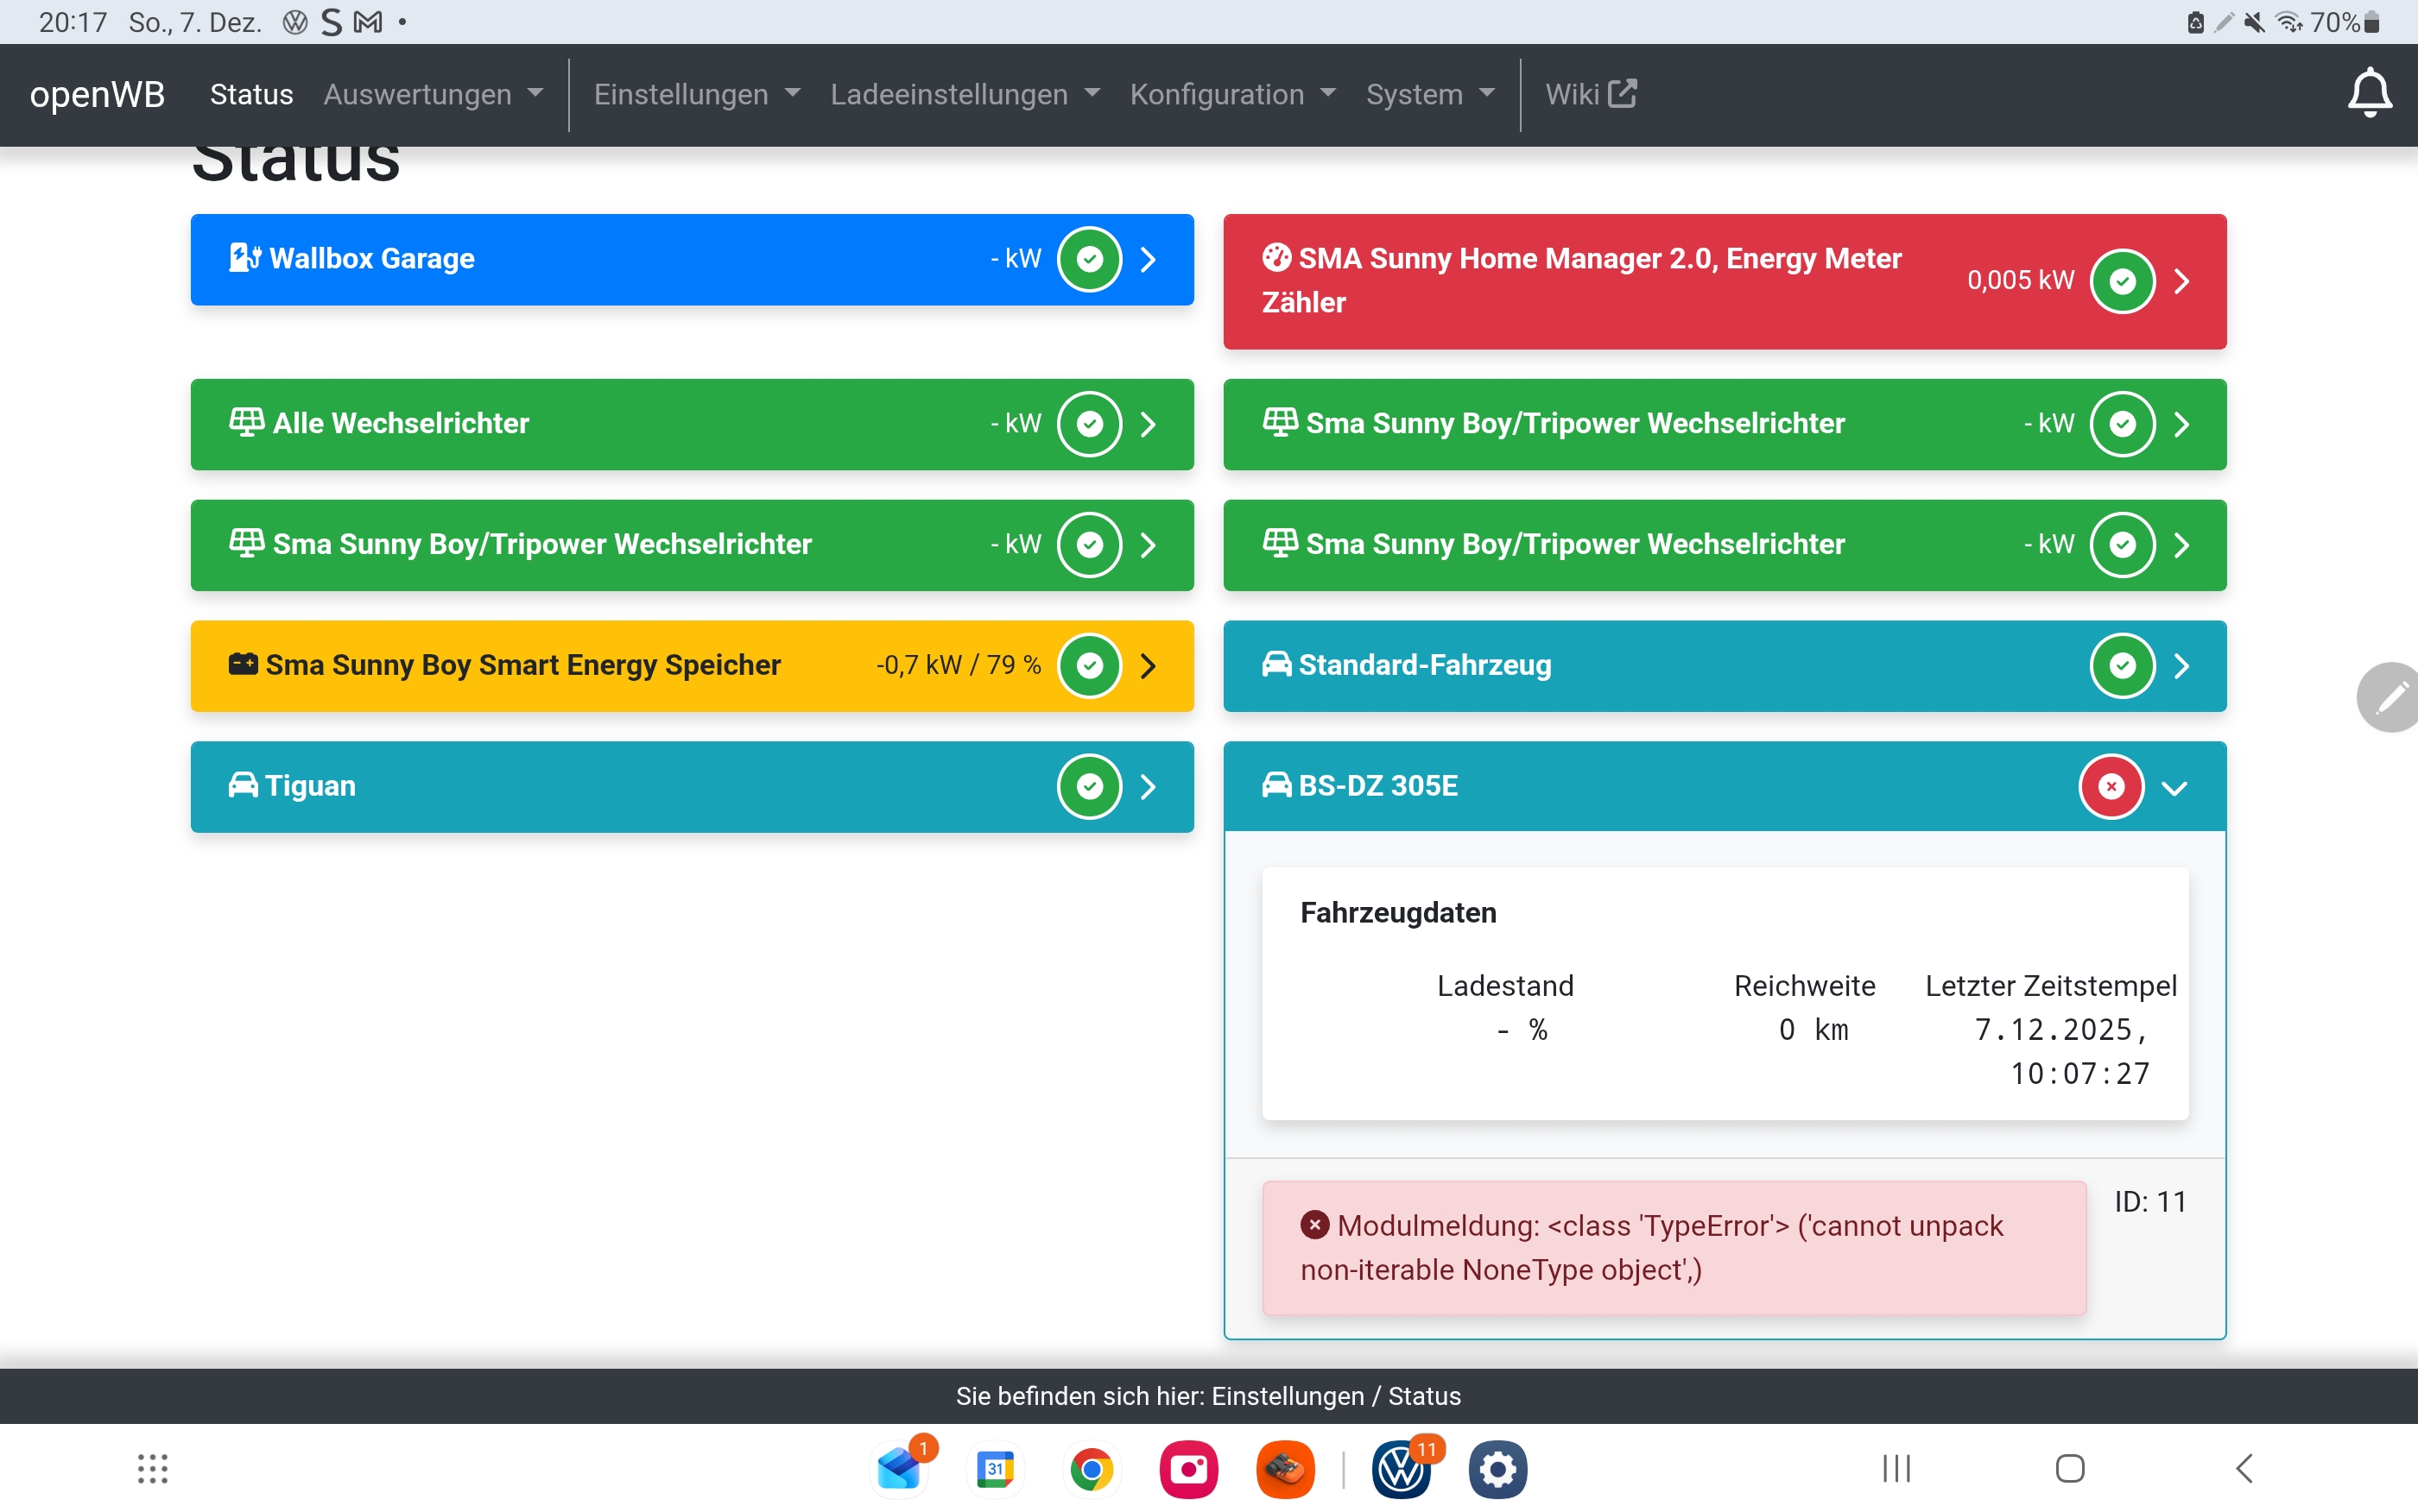Open the Ladeeinstellungen menu
The image size is (2418, 1512).
click(965, 94)
